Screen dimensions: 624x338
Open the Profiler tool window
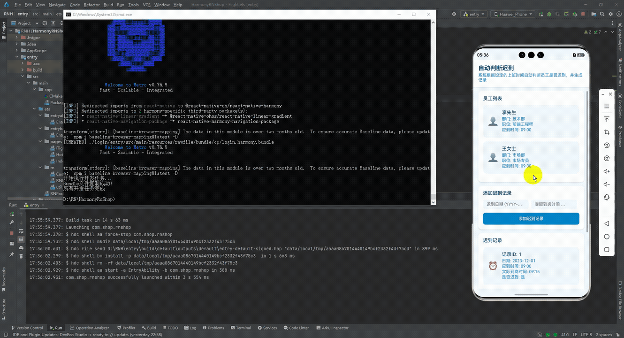126,328
